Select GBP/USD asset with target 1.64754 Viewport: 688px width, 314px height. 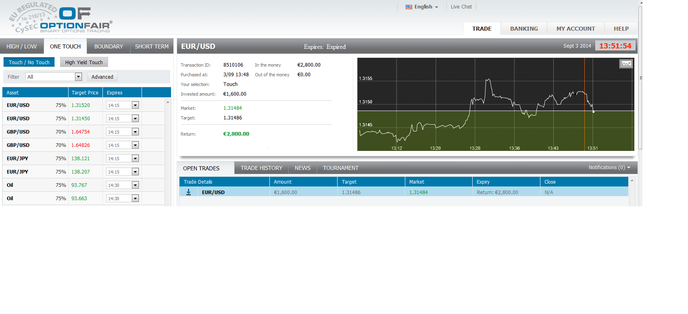tap(18, 132)
